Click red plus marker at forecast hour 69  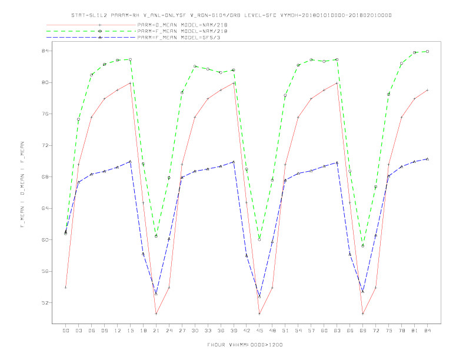(363, 314)
